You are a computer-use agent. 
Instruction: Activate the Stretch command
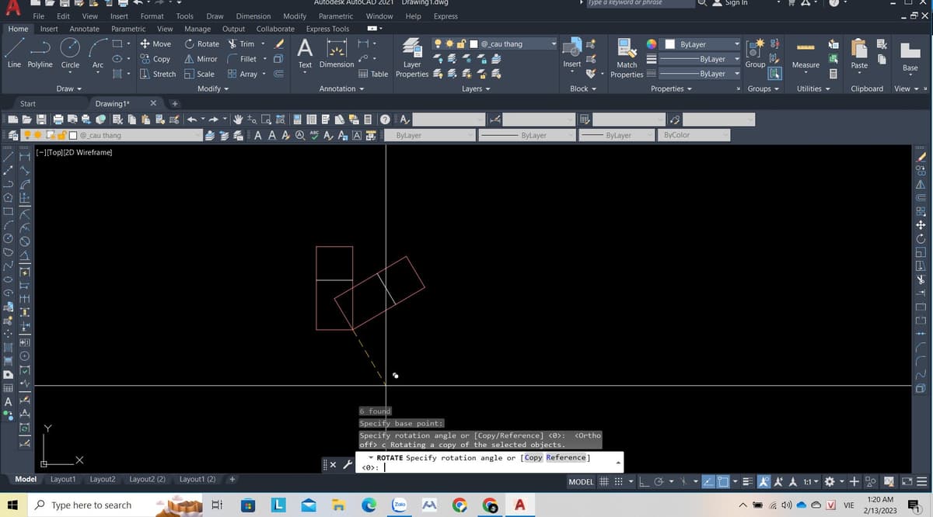point(158,74)
